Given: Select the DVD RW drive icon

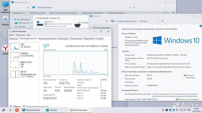Looking at the screenshot, I should (77, 24).
